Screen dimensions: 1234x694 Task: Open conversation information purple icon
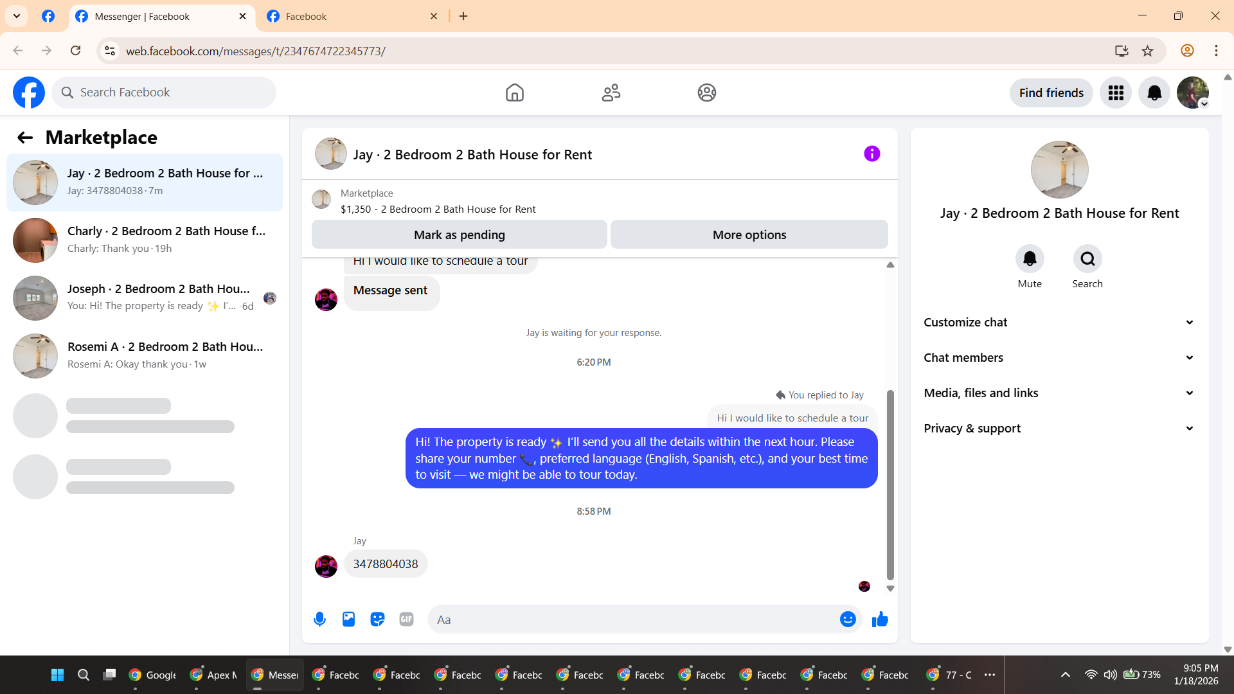pos(872,154)
